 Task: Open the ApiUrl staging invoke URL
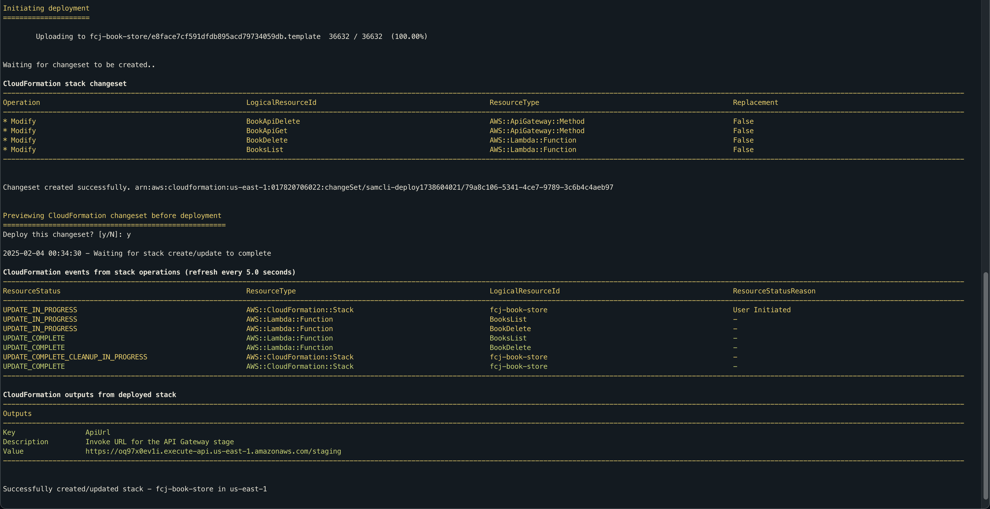click(213, 451)
